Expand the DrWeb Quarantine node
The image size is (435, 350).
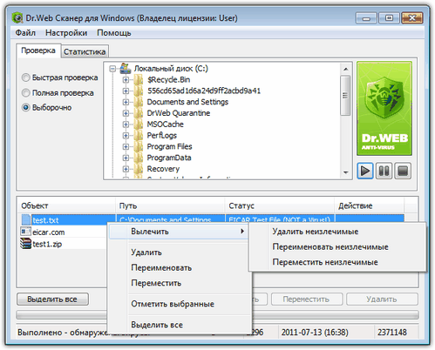(126, 113)
